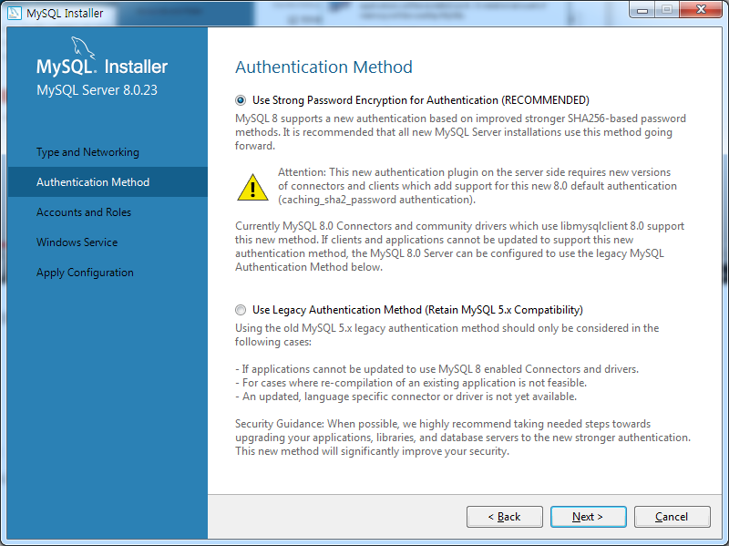Select Use Strong Password Encryption radio button

(241, 100)
